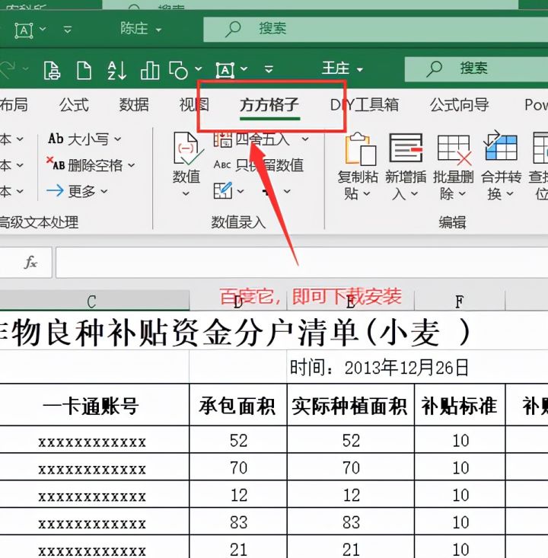The width and height of the screenshot is (548, 558).
Task: Click the bar chart icon in quick access toolbar
Action: [x=150, y=70]
